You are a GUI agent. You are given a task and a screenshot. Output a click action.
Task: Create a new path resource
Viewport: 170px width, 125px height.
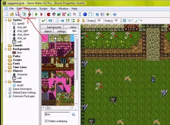(x=64, y=14)
